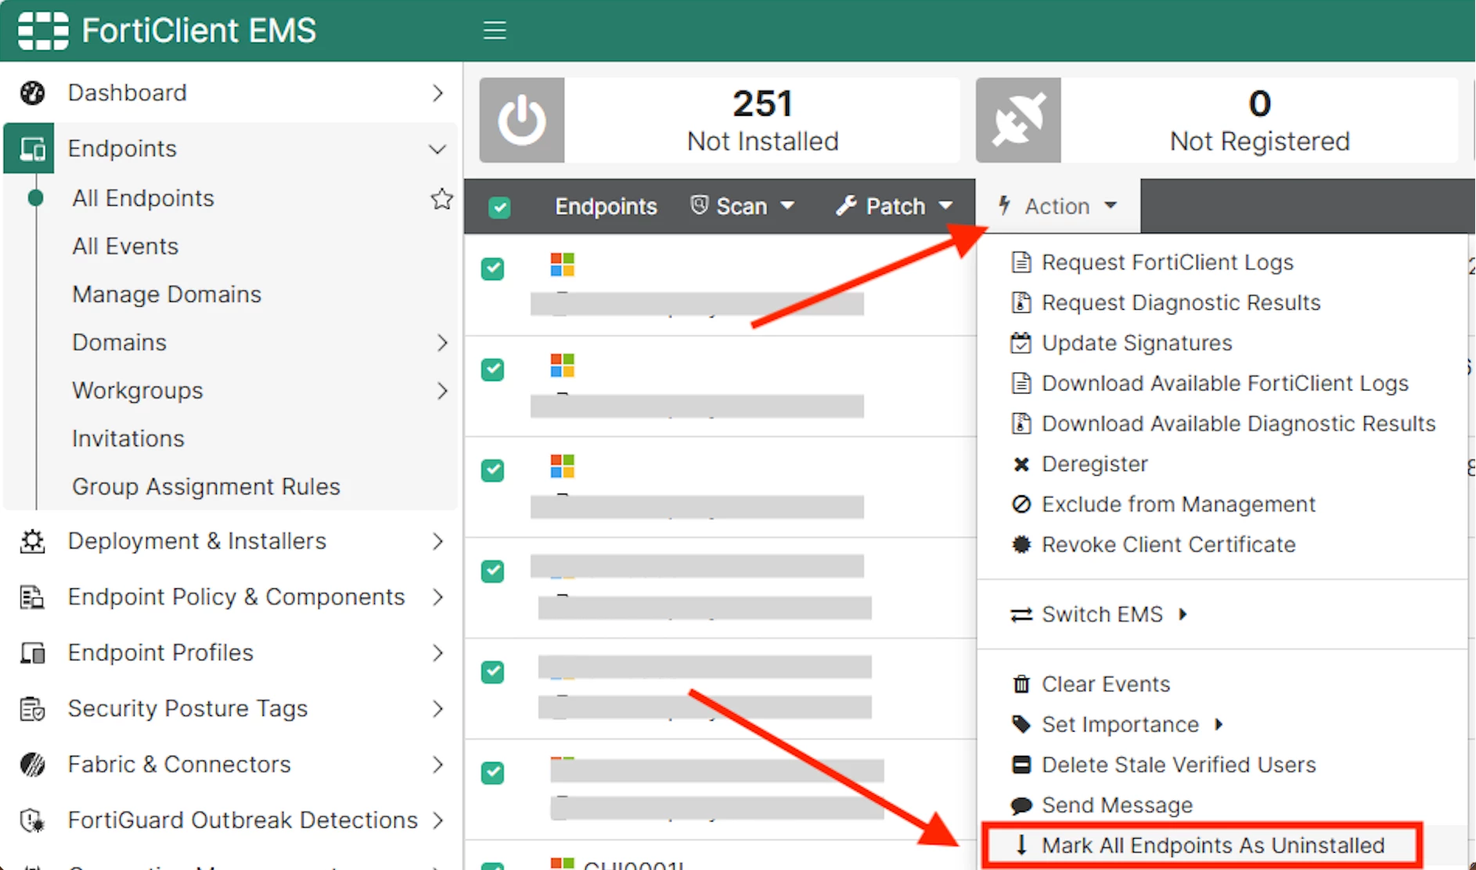The image size is (1476, 870).
Task: Go to Manage Domains
Action: click(167, 295)
